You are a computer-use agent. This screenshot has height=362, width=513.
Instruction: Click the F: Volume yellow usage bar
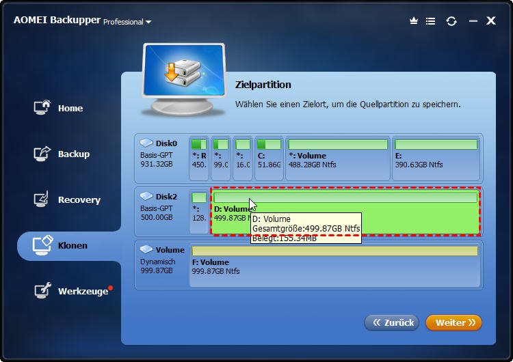[x=334, y=251]
